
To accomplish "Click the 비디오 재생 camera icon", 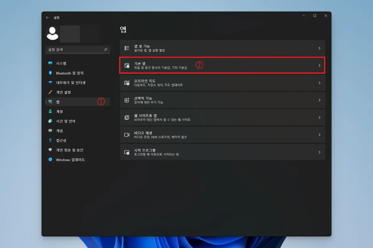I will 127,135.
